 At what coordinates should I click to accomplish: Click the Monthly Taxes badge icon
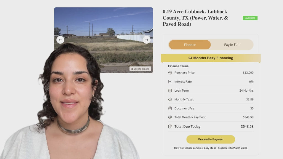click(x=170, y=99)
